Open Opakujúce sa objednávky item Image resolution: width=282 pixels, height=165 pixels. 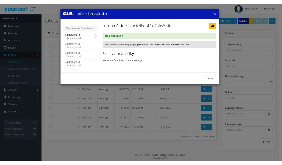click(x=21, y=68)
